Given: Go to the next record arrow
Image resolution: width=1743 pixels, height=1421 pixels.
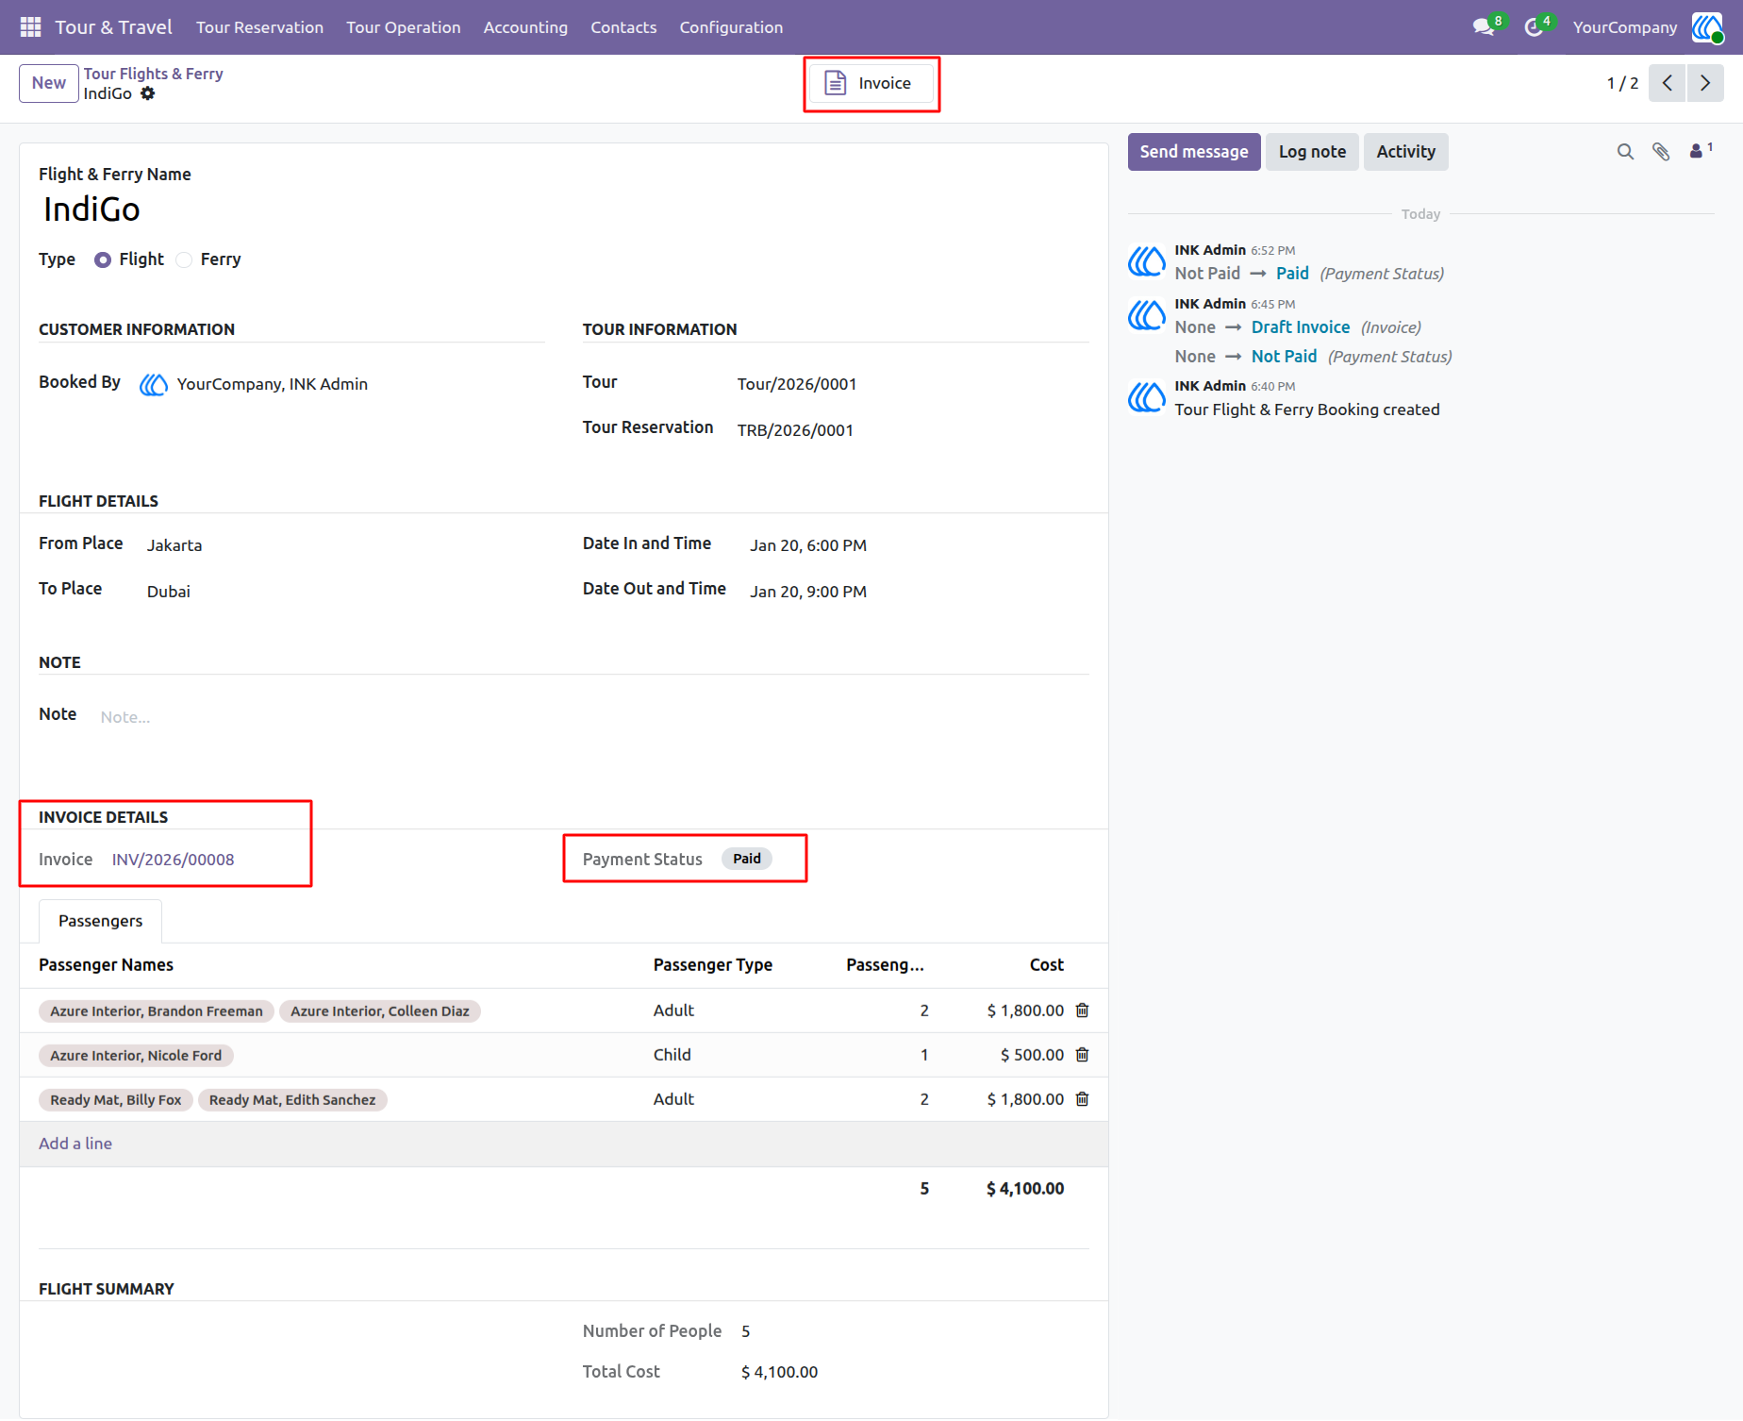Looking at the screenshot, I should click(x=1705, y=83).
